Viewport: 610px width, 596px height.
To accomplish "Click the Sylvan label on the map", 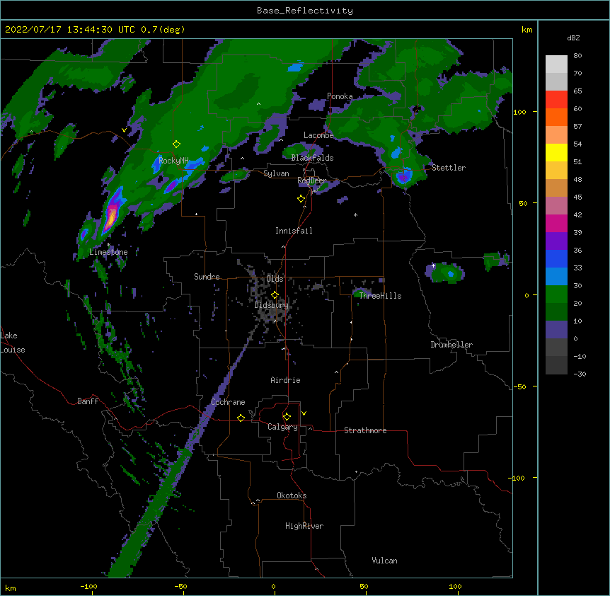I will pos(276,173).
